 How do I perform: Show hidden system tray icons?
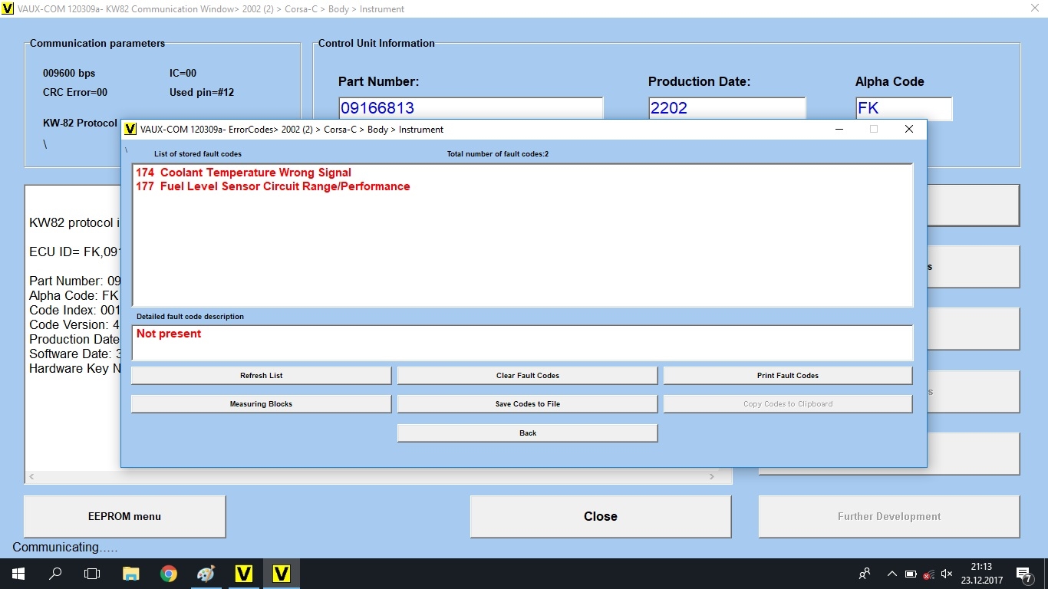click(x=891, y=574)
